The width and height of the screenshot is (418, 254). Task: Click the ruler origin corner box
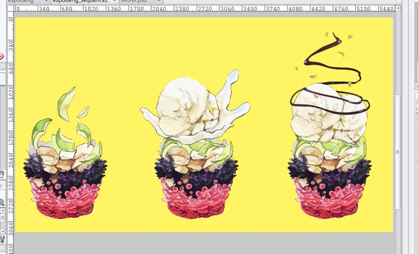tap(10, 9)
